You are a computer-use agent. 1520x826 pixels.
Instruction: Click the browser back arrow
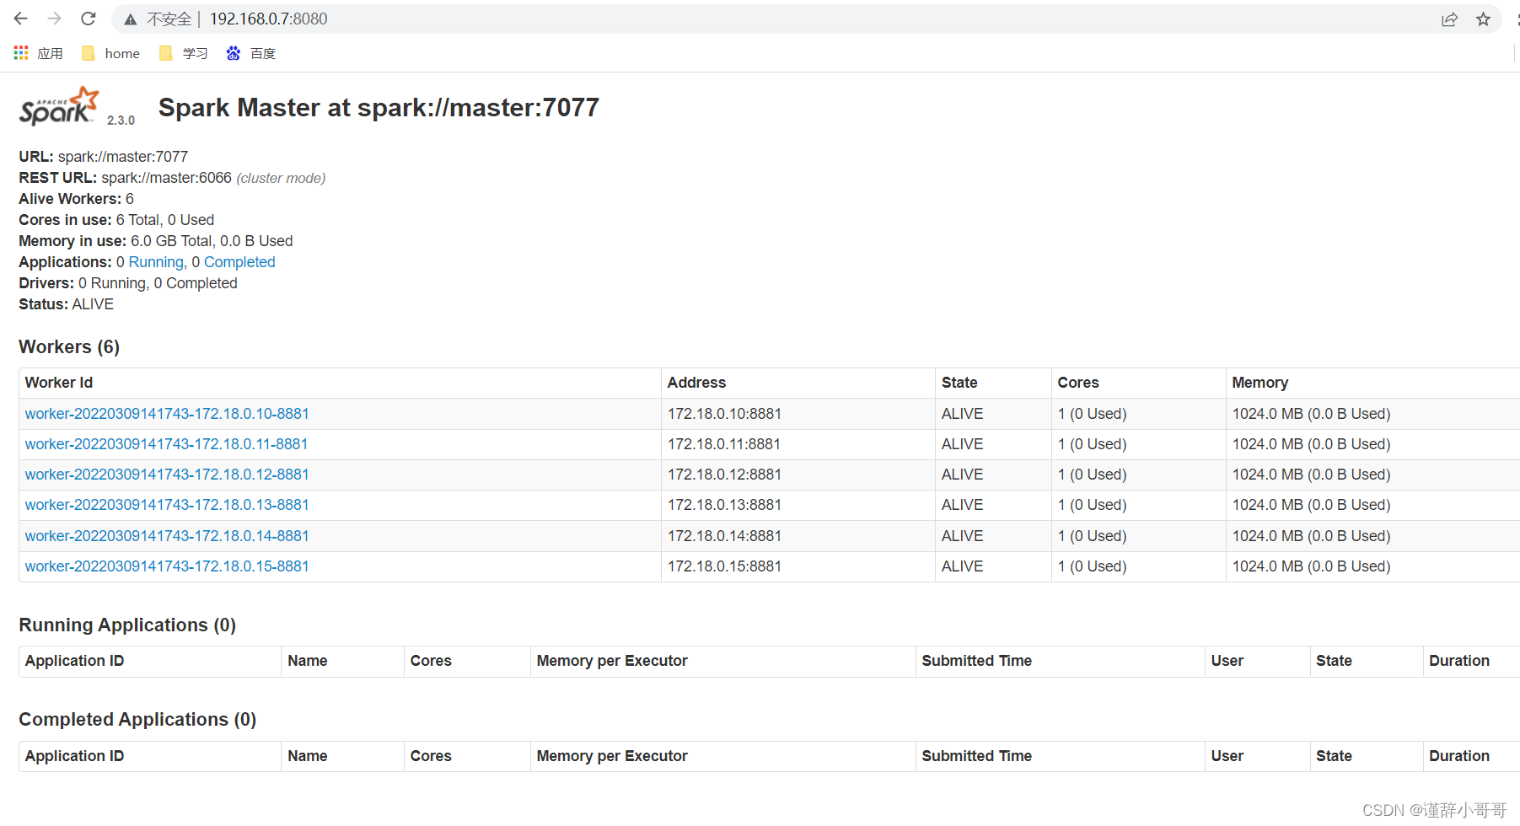tap(21, 19)
